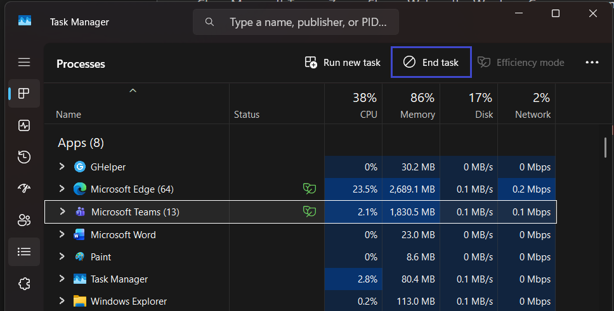Screen dimensions: 614x311
Task: Minimize the Task Manager window
Action: pos(519,13)
